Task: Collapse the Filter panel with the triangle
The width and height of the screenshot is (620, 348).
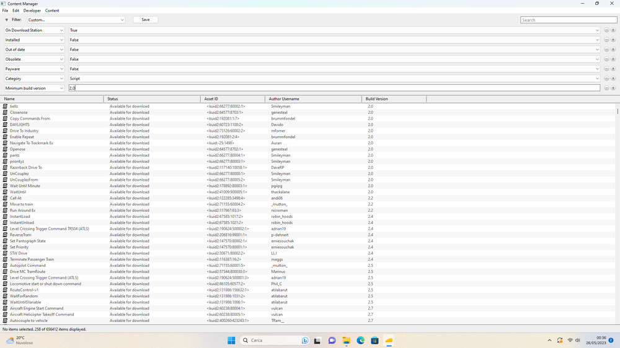Action: [x=6, y=20]
